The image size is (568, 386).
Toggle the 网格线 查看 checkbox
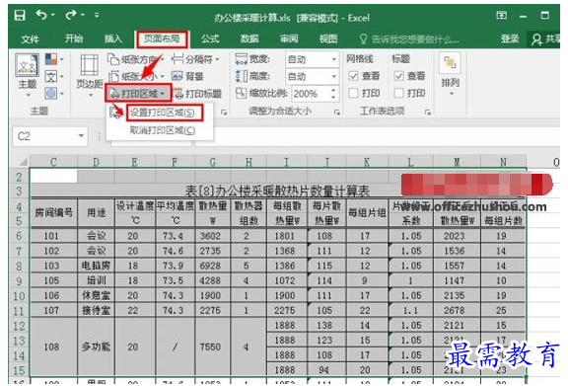[353, 76]
